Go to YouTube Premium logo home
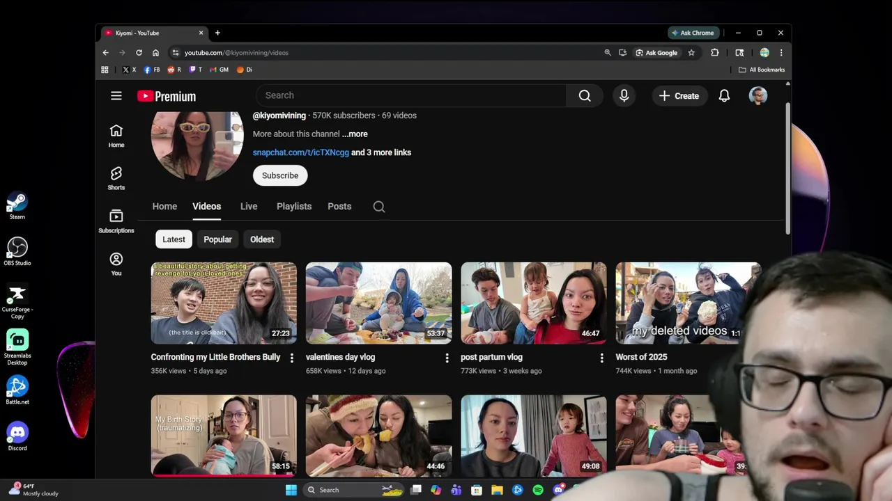892x501 pixels. point(167,96)
